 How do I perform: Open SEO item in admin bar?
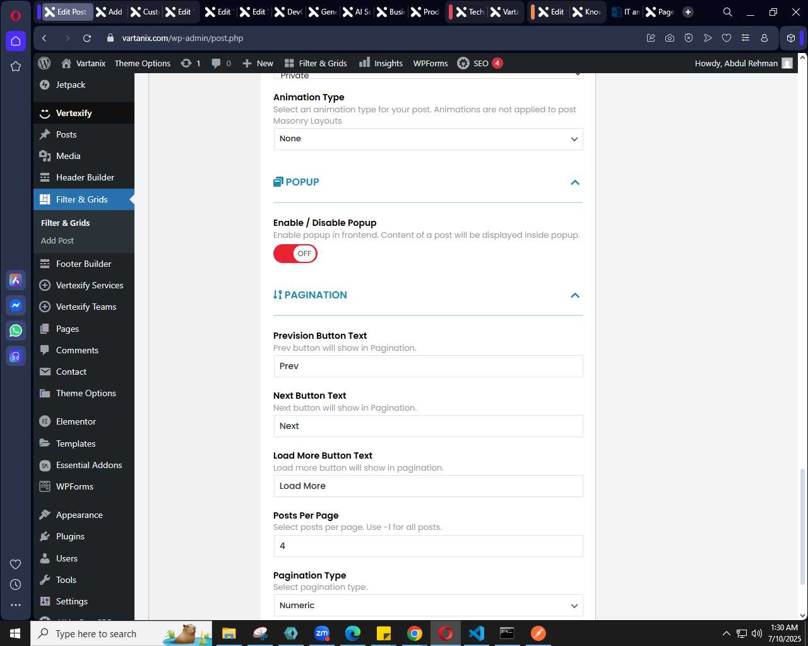[480, 63]
